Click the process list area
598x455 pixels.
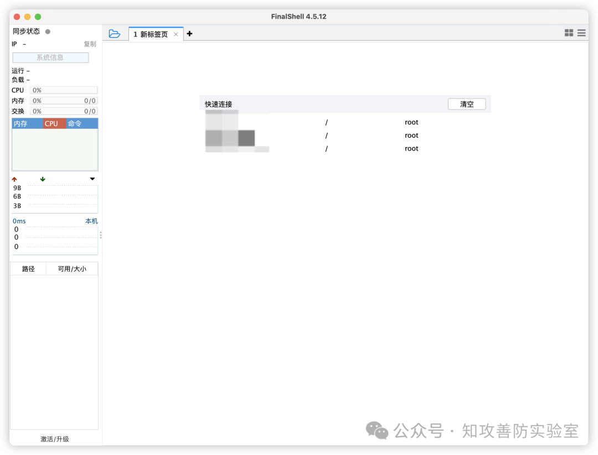[55, 150]
